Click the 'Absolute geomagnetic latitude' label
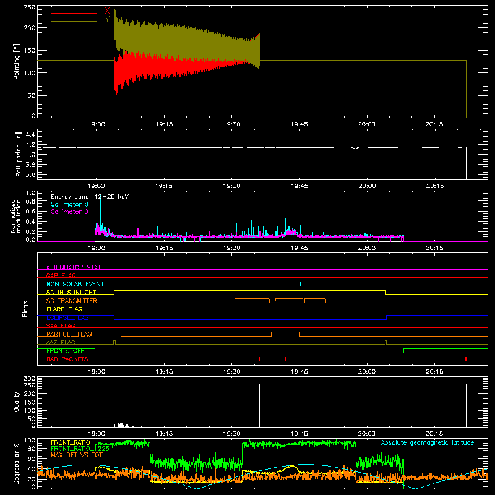The width and height of the screenshot is (495, 495). click(428, 442)
